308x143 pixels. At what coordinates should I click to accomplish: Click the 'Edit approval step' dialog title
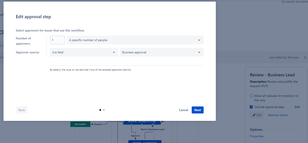(33, 17)
